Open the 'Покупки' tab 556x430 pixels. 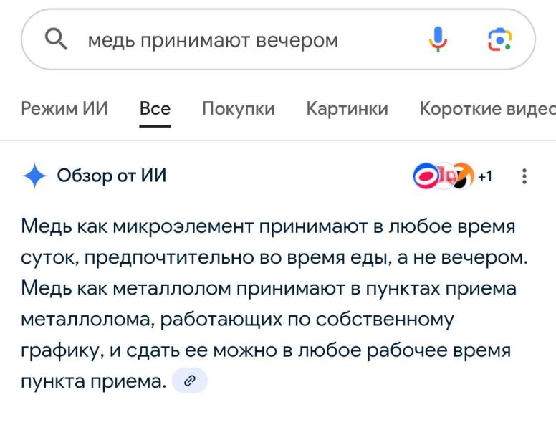[238, 108]
